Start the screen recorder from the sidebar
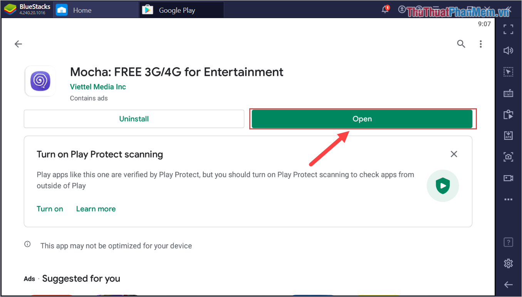 508,178
